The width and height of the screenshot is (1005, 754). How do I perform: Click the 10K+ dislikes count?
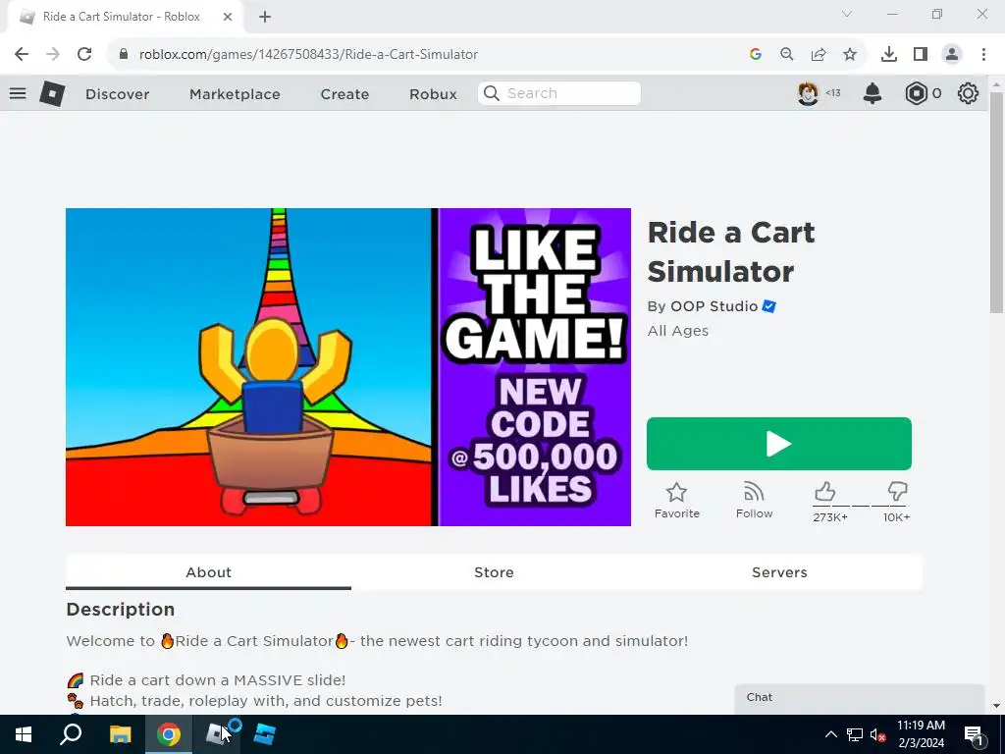point(896,517)
